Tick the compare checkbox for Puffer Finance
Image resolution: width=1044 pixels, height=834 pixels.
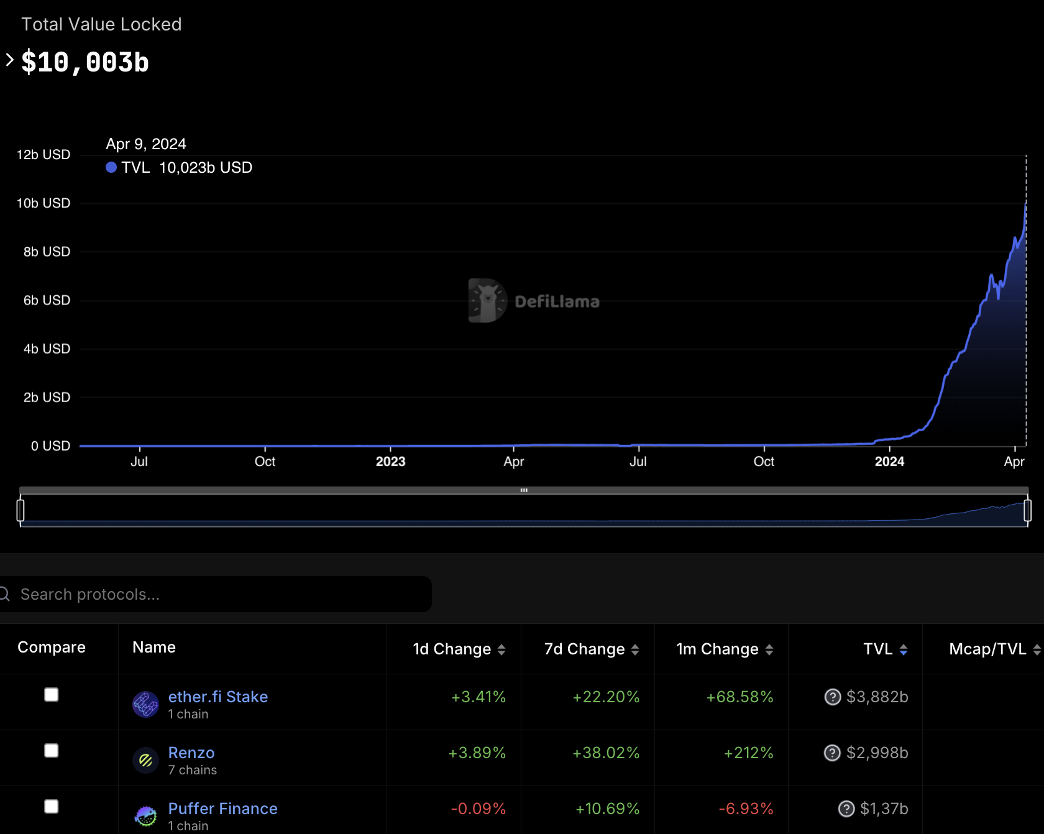52,807
